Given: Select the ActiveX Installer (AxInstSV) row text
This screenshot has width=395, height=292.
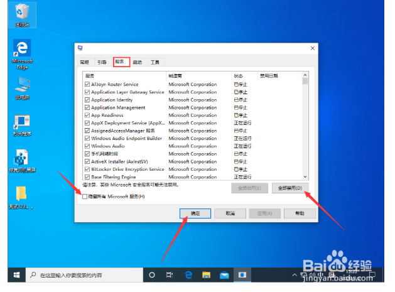Looking at the screenshot, I should point(119,161).
